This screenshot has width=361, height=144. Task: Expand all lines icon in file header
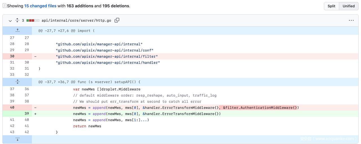pos(17,21)
